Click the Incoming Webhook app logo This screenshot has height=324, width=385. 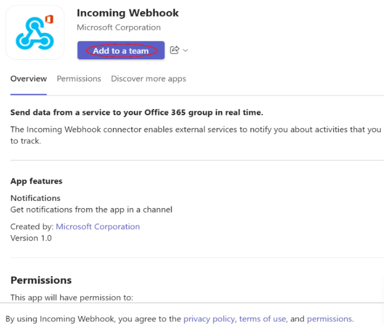35,33
